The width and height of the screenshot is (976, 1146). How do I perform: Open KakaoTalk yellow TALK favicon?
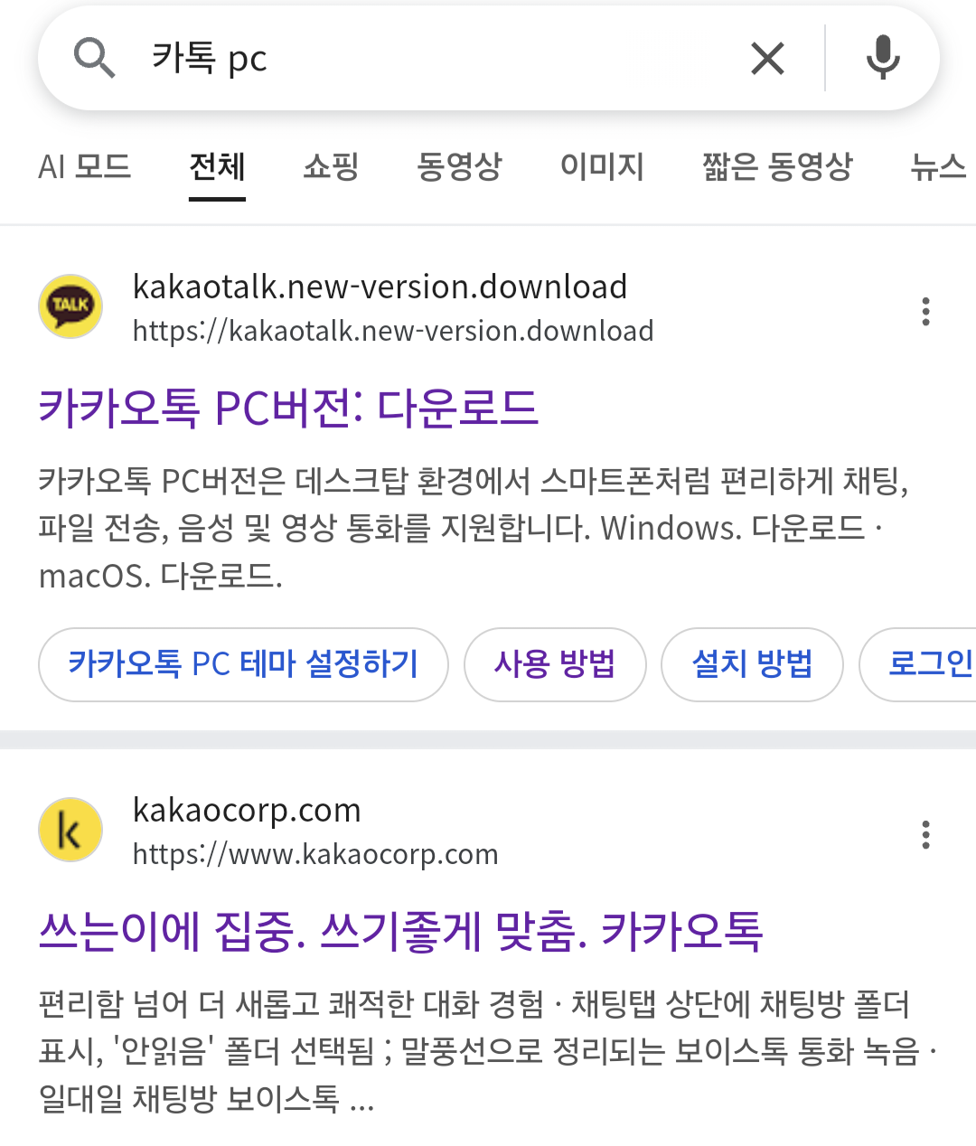coord(70,306)
